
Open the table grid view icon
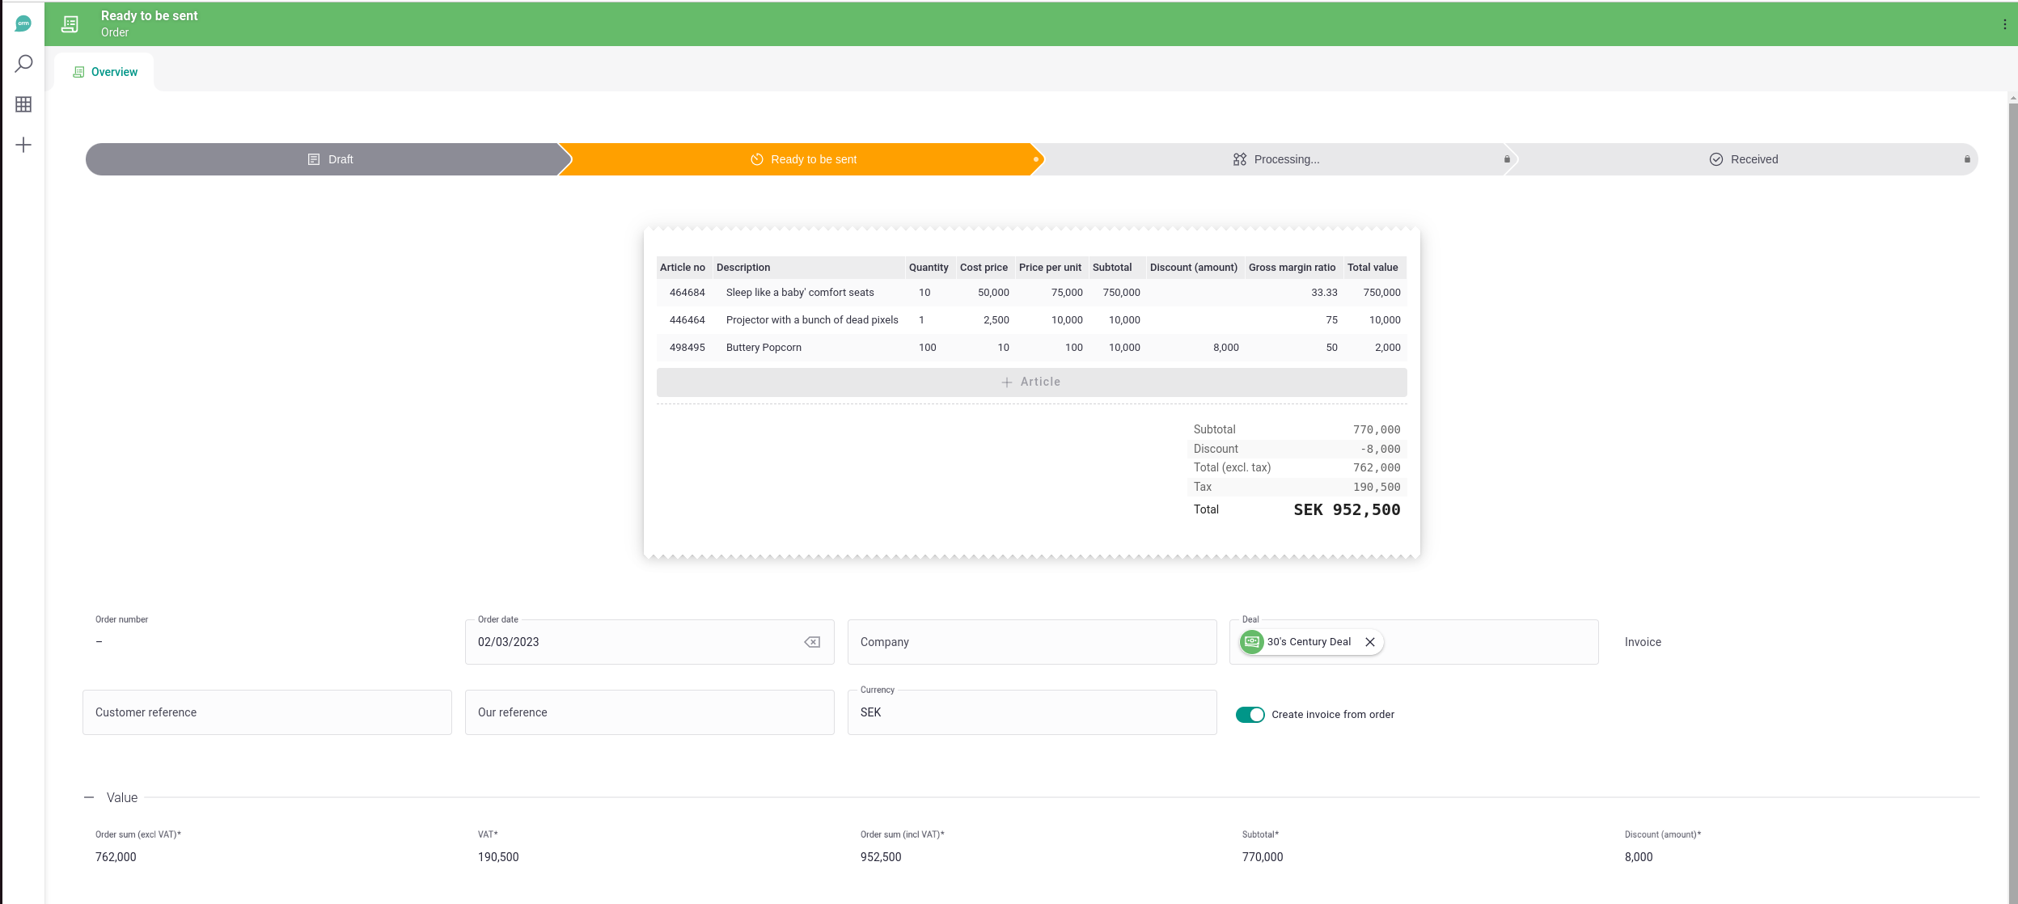pyautogui.click(x=23, y=104)
